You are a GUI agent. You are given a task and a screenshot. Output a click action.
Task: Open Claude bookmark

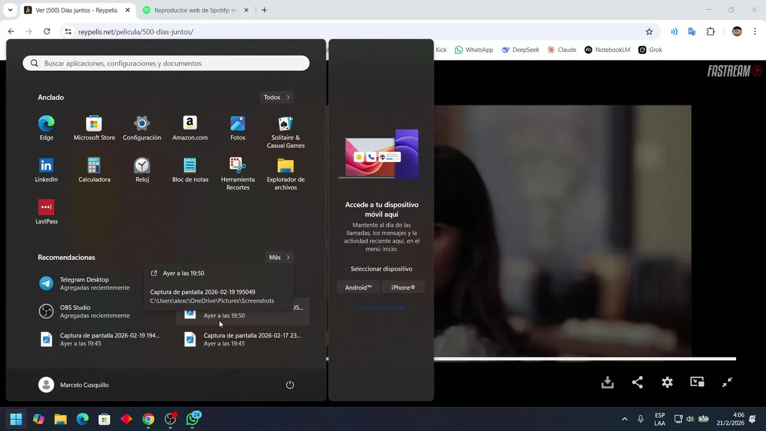pos(561,50)
